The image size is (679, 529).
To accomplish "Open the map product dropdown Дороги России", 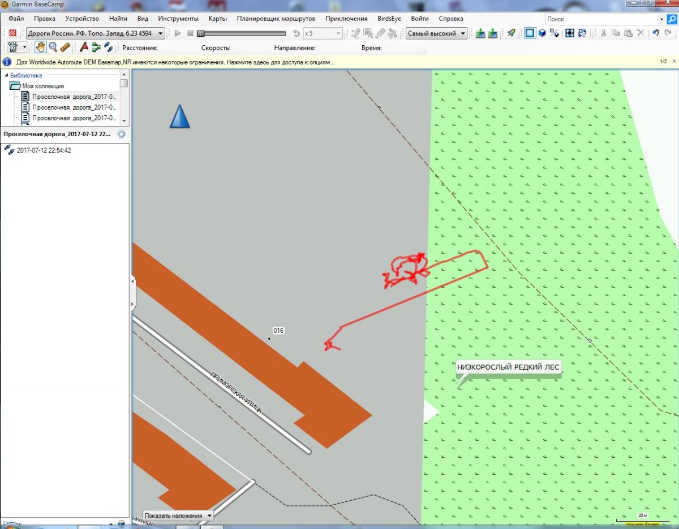I will (95, 33).
